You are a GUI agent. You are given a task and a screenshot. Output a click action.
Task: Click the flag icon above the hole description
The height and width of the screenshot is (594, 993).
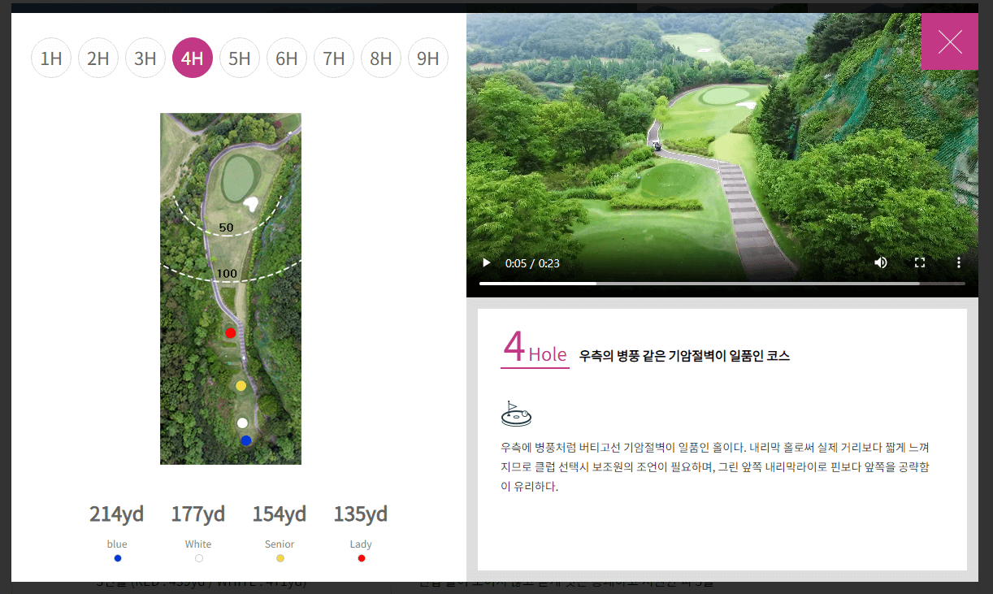517,414
